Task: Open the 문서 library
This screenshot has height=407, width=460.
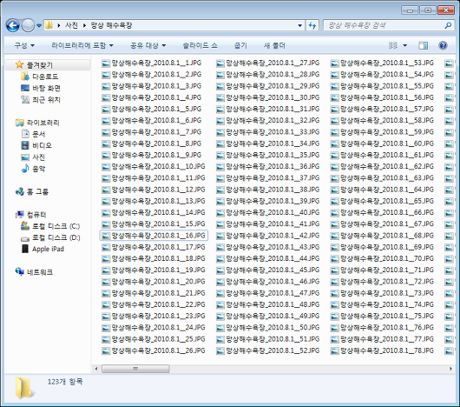Action: 38,134
